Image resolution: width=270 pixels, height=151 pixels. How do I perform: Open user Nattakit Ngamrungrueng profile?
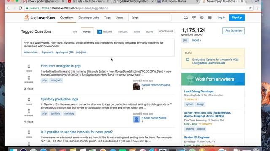[x=156, y=85]
